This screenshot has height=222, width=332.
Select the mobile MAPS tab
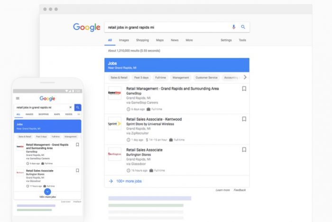point(57,114)
